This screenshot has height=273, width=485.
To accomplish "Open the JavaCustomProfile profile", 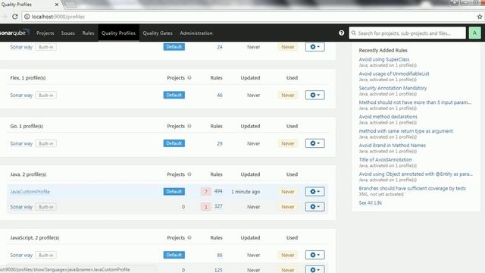I will coord(30,192).
